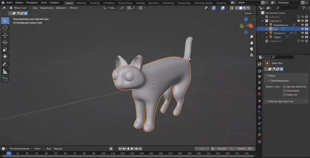Click the red X axis gizmo ball
Image resolution: width=310 pixels, height=158 pixels.
click(x=251, y=26)
